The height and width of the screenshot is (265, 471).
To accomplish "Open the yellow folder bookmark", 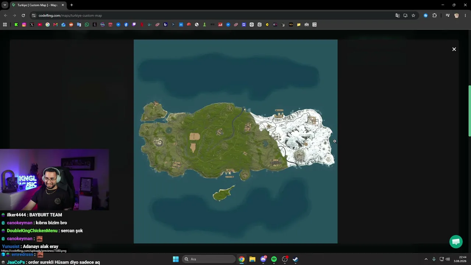I will pos(299,25).
